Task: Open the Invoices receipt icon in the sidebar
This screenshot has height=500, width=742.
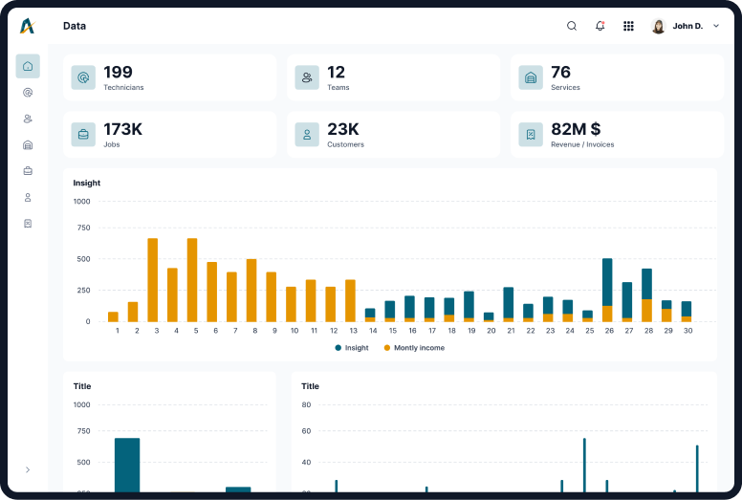Action: pyautogui.click(x=28, y=224)
